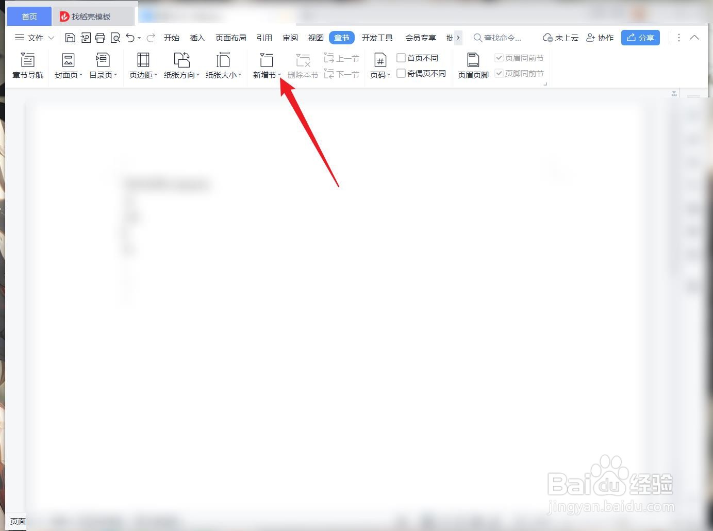Expand the 新增节 dropdown arrow
The height and width of the screenshot is (531, 713).
coord(279,75)
